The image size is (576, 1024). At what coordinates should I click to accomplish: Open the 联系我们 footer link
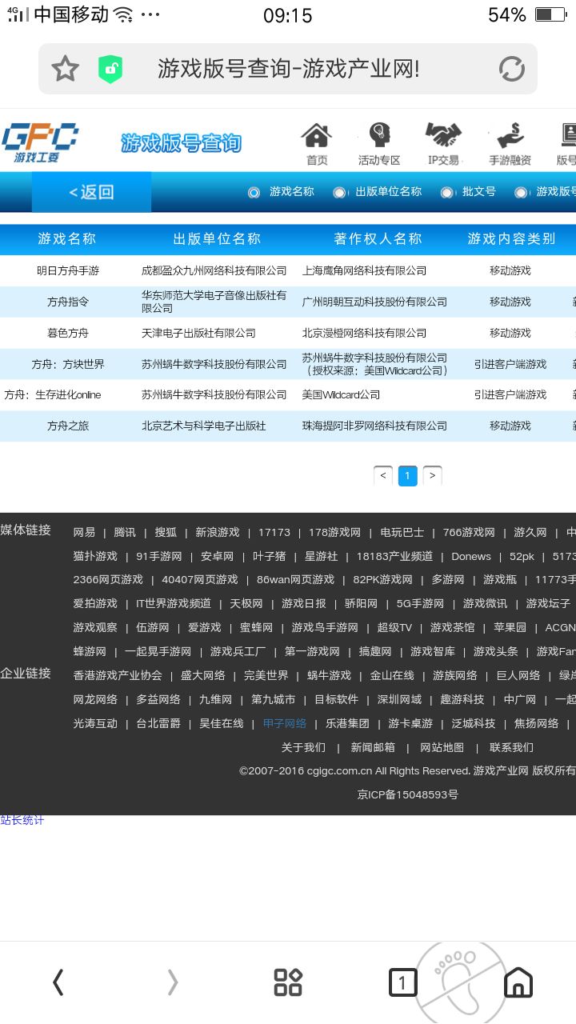coord(512,747)
